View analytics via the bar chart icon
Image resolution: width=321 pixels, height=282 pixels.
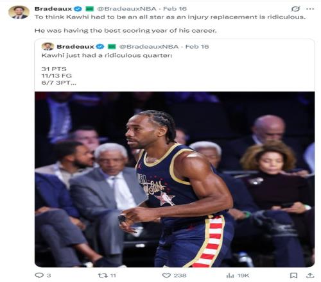pos(230,276)
